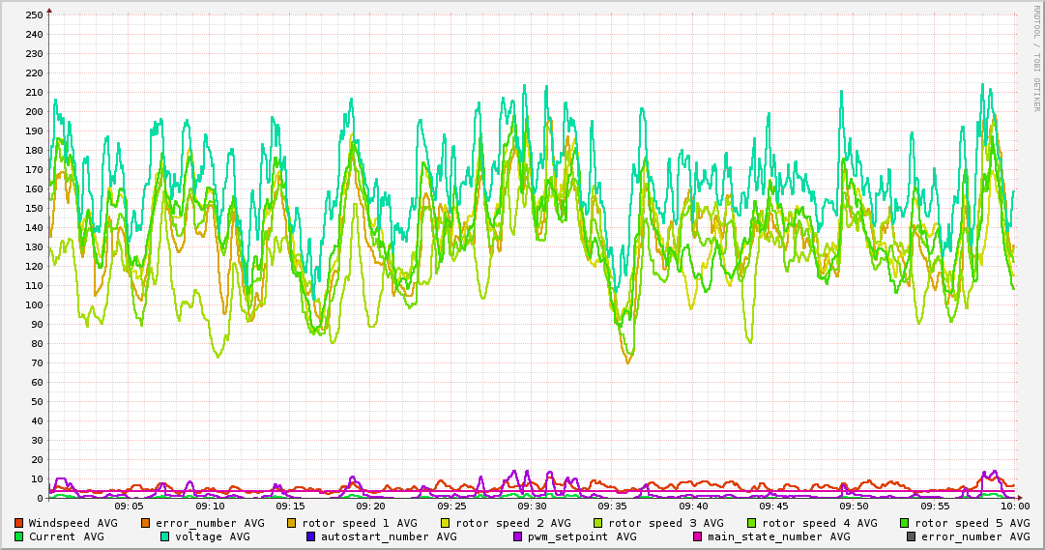Screen dimensions: 1045x550
Task: Click the green Current AVG swatch
Action: (x=18, y=536)
